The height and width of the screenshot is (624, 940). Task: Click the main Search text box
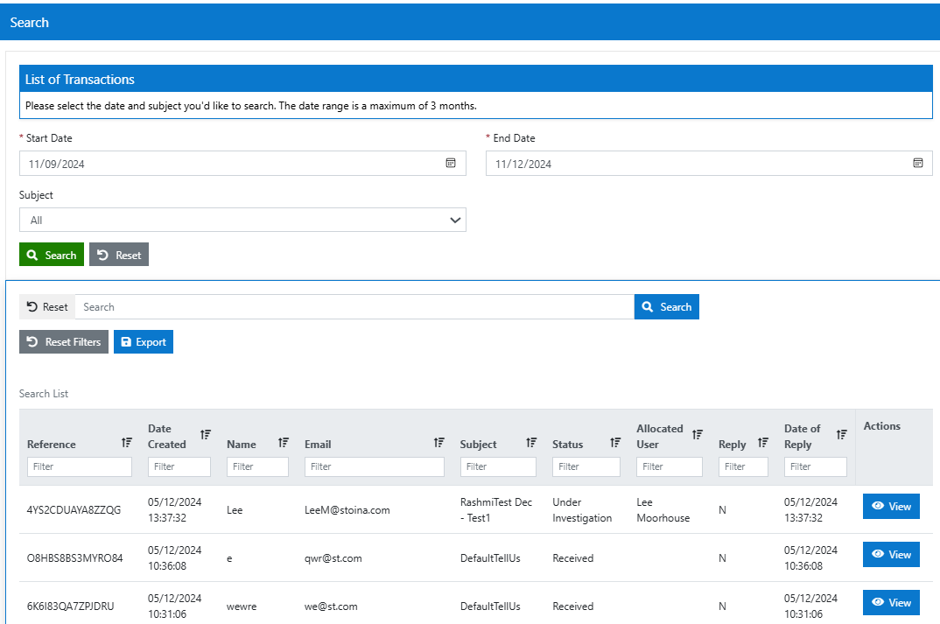click(x=354, y=307)
